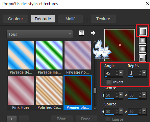The height and width of the screenshot is (122, 150).
Task: Switch to the Texture tab
Action: click(x=103, y=19)
